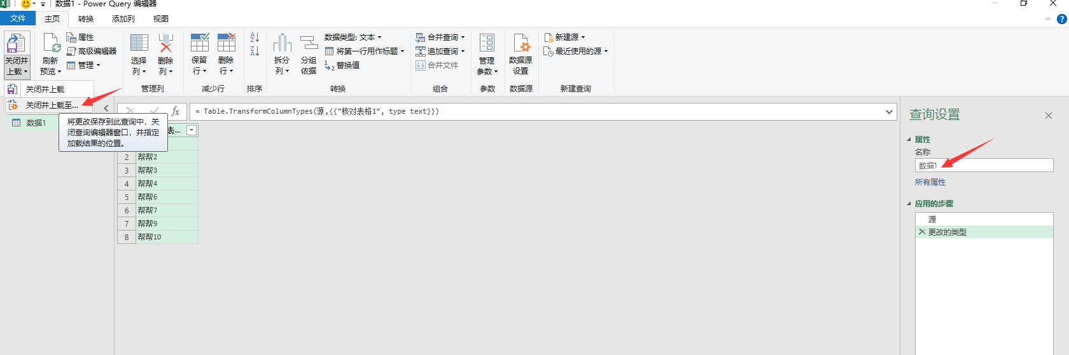Open All Properties (所有属性) link
The height and width of the screenshot is (355, 1069).
[x=930, y=182]
